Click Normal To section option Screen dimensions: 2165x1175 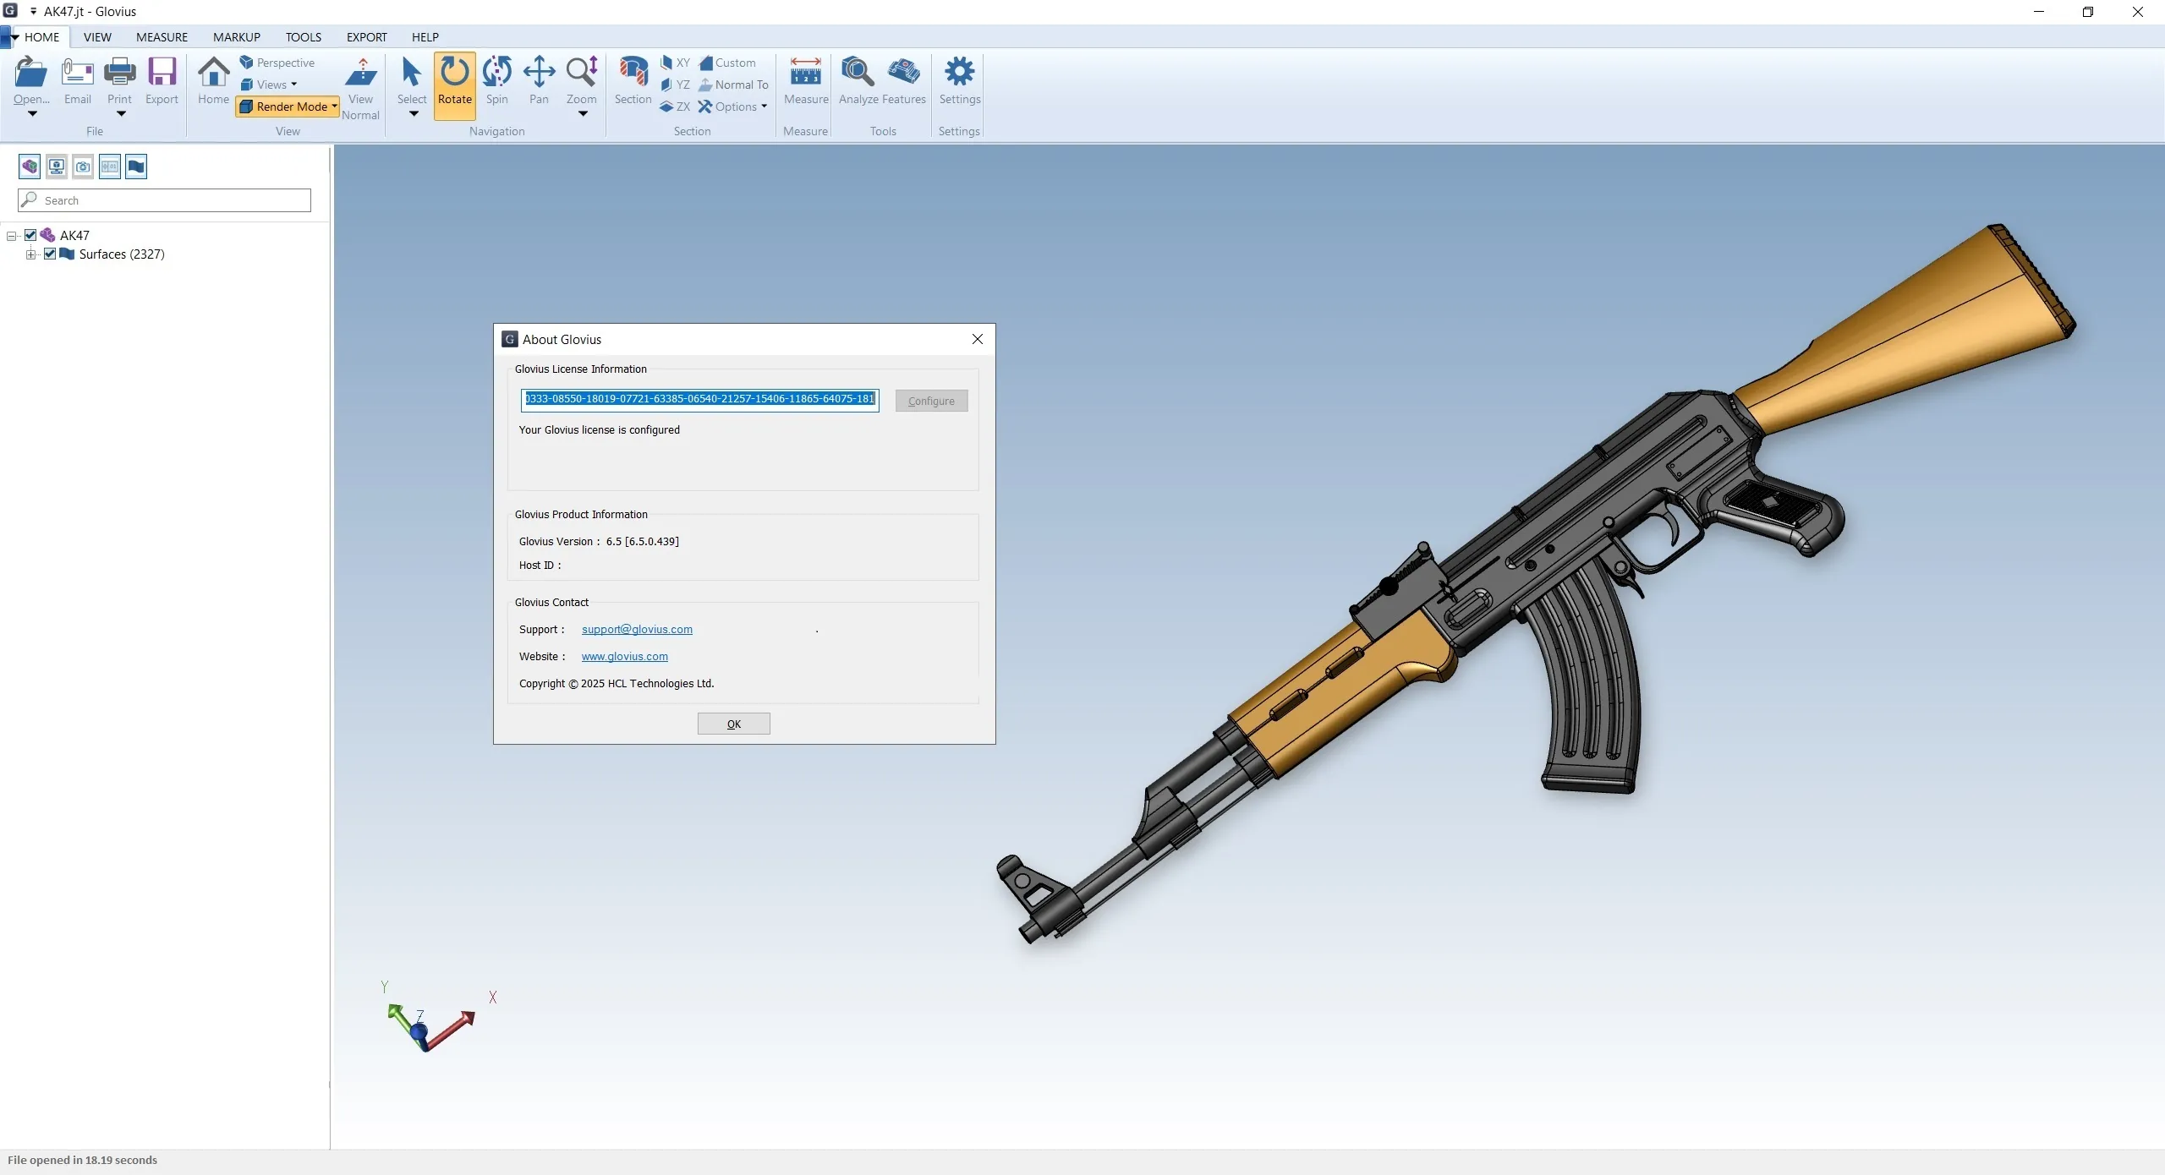(x=733, y=85)
